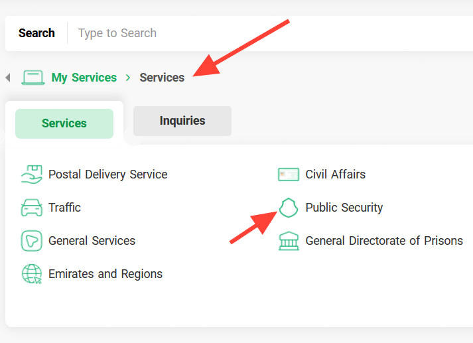Open the Traffic services link
The height and width of the screenshot is (343, 473).
(64, 208)
